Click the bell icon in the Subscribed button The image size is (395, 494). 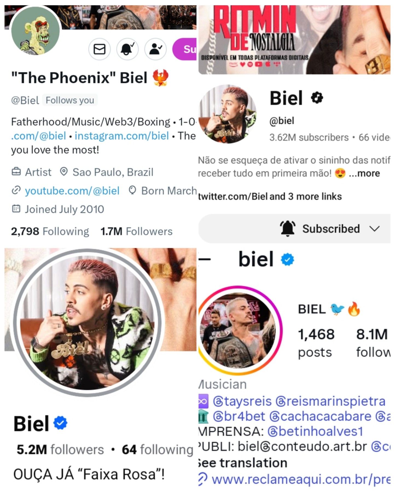tap(287, 229)
